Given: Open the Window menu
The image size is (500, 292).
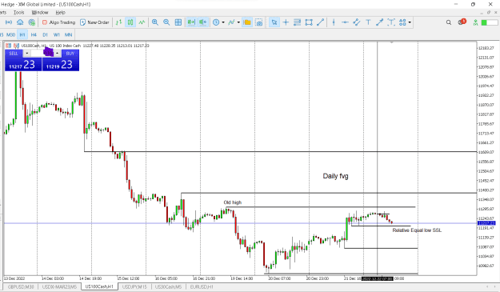Looking at the screenshot, I should click(40, 13).
